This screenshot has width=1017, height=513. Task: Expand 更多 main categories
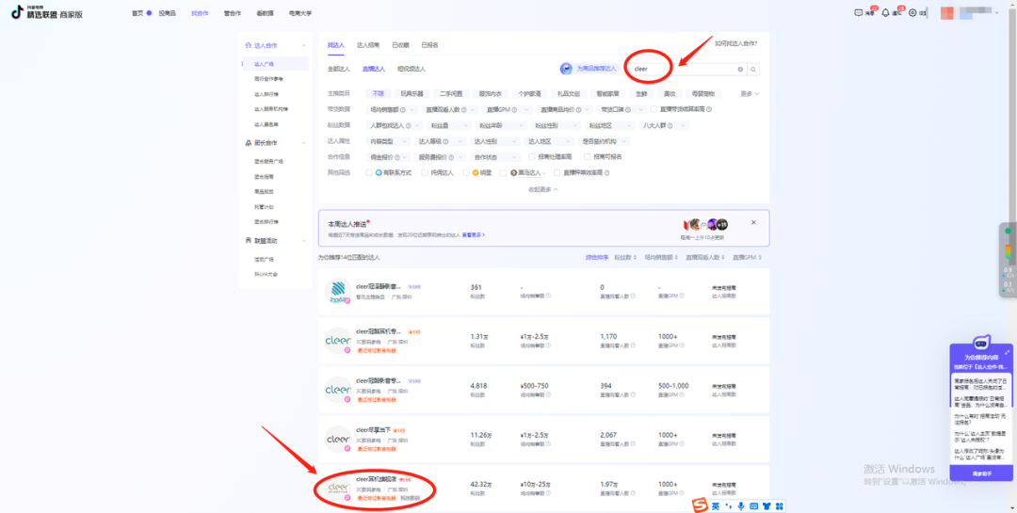coord(750,94)
